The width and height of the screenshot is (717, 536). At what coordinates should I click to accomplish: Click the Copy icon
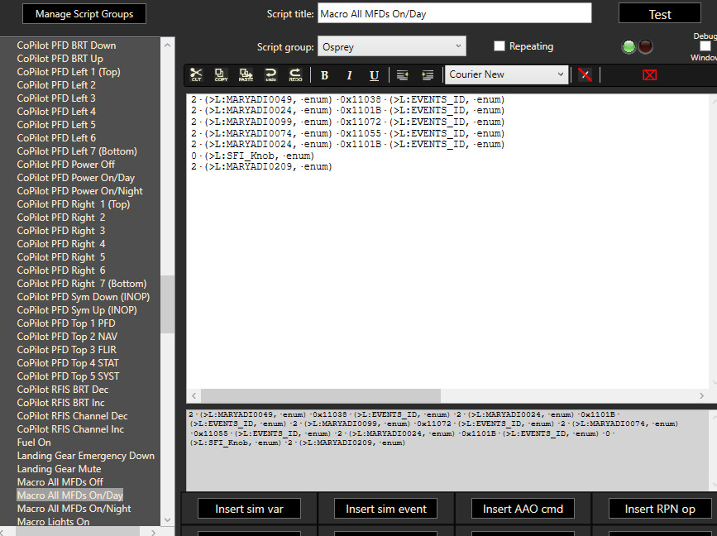click(221, 75)
